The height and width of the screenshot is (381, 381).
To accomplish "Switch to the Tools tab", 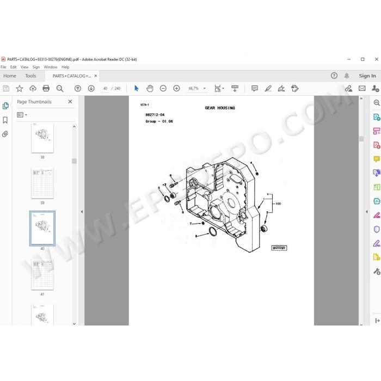I will [30, 76].
